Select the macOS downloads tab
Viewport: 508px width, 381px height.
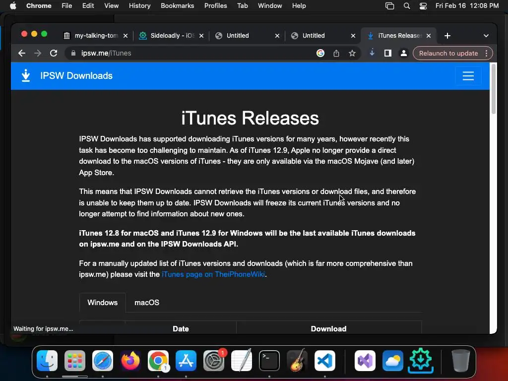[x=147, y=303]
